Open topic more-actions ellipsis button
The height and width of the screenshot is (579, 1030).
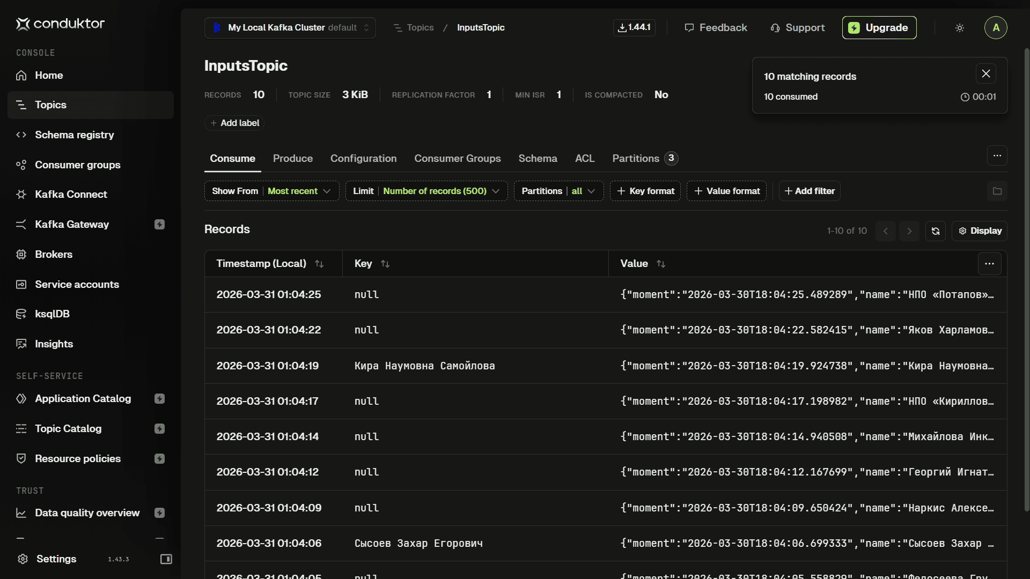pyautogui.click(x=997, y=156)
